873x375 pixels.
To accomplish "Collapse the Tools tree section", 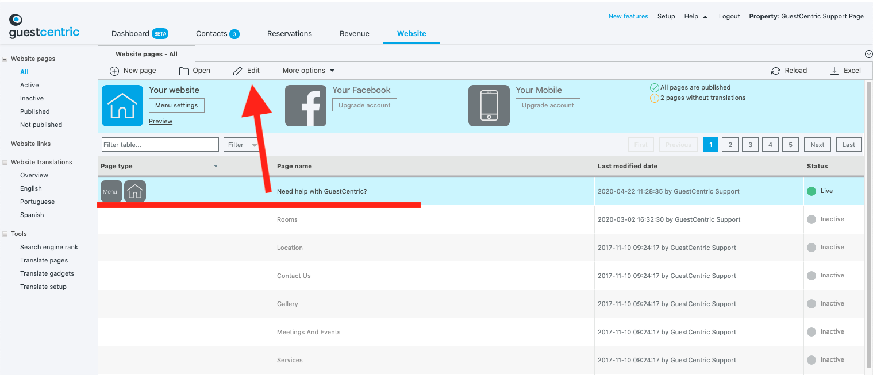I will click(5, 234).
